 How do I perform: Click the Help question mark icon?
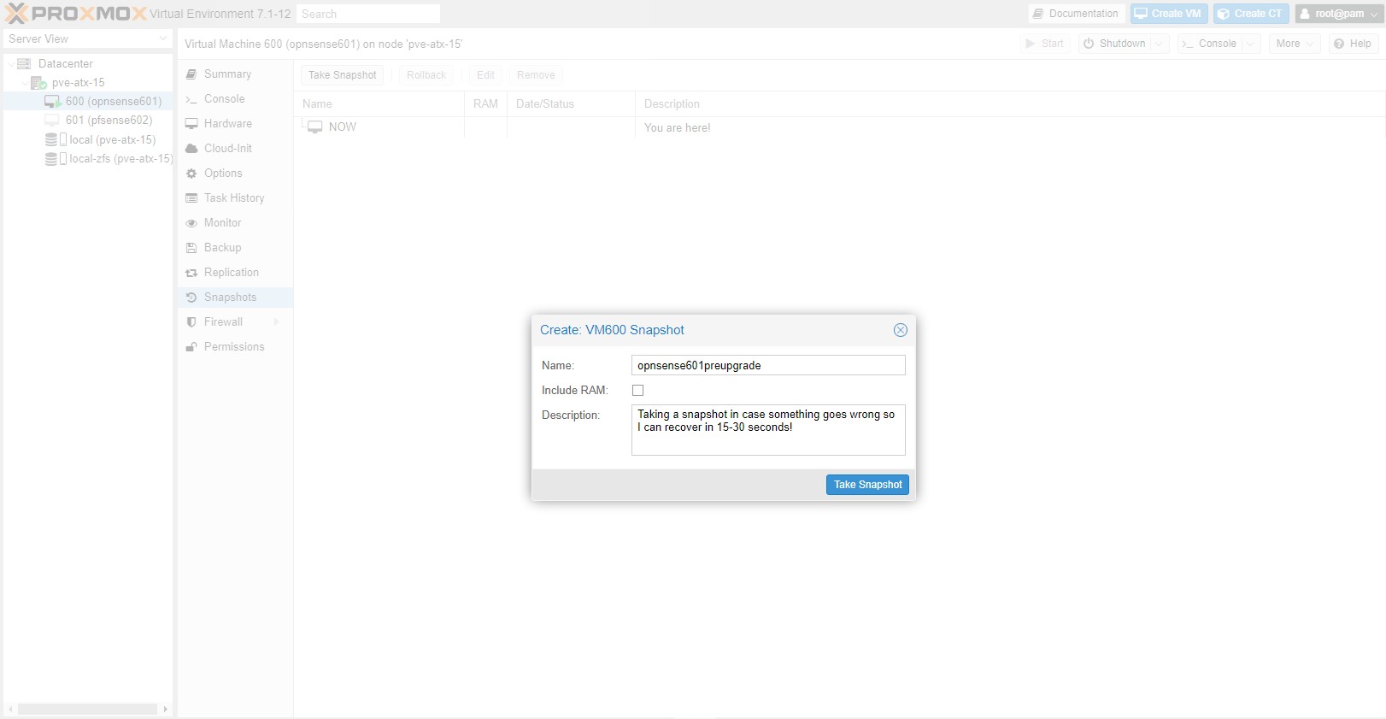click(x=1339, y=44)
